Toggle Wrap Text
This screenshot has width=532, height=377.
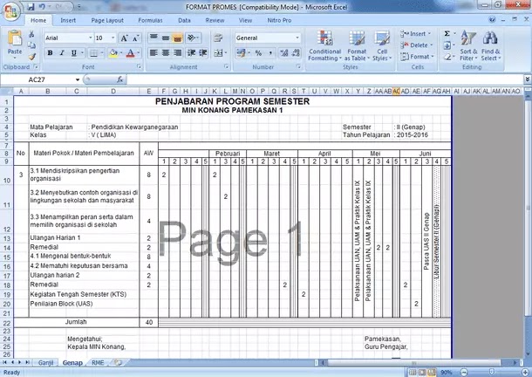[218, 38]
